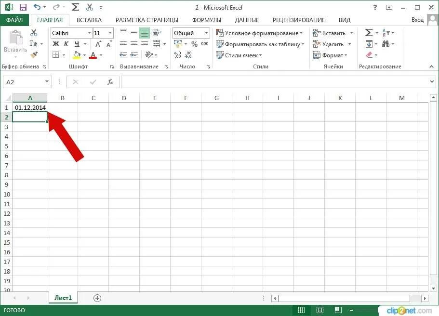The height and width of the screenshot is (316, 439).
Task: Open the Общий number format dropdown
Action: tap(206, 33)
